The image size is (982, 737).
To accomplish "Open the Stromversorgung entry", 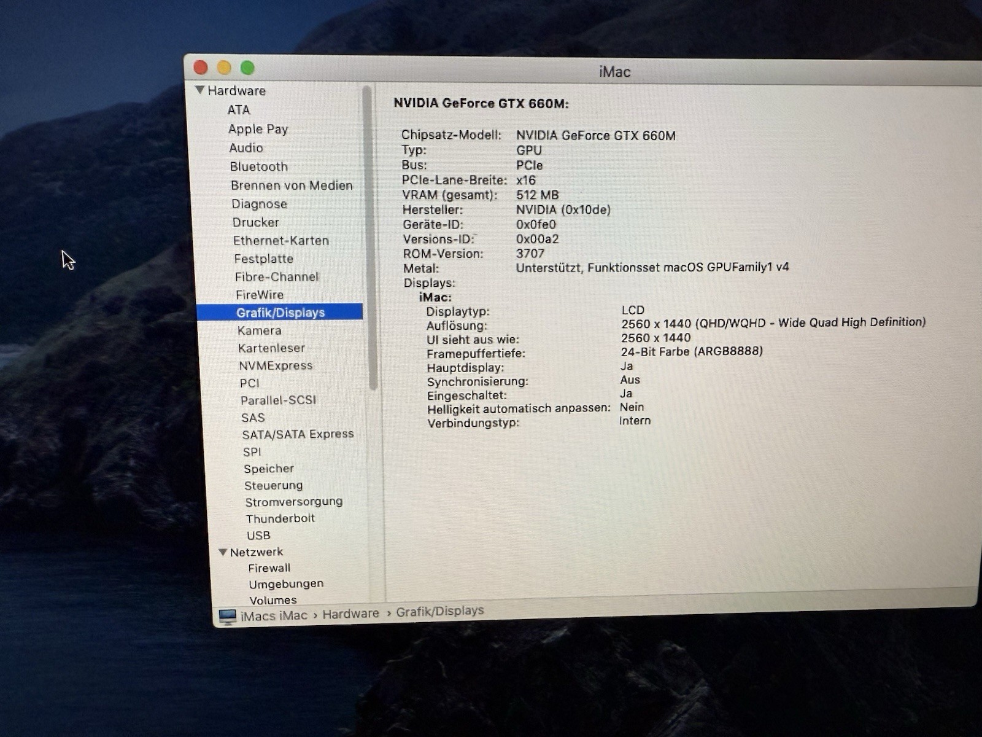I will click(x=293, y=502).
